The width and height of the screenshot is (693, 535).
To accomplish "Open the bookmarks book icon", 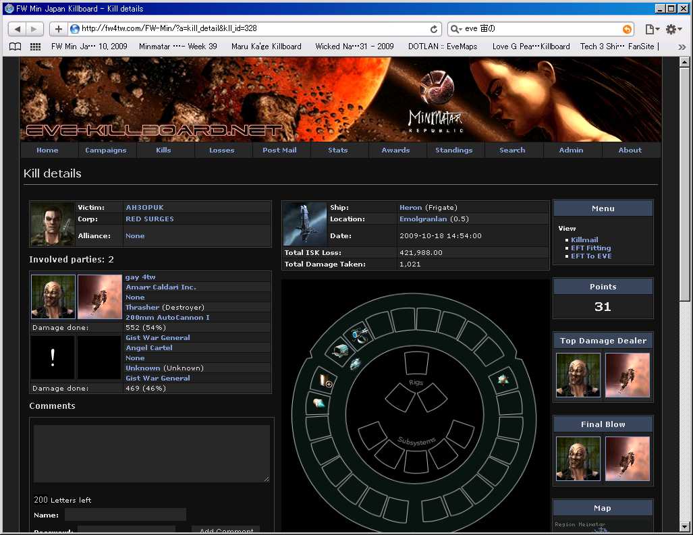I will tap(15, 47).
